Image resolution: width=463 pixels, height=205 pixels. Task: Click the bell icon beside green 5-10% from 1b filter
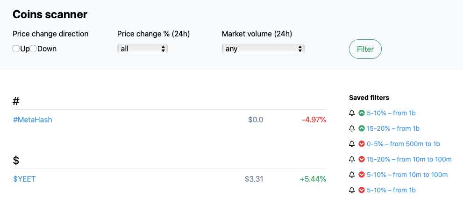click(x=352, y=113)
